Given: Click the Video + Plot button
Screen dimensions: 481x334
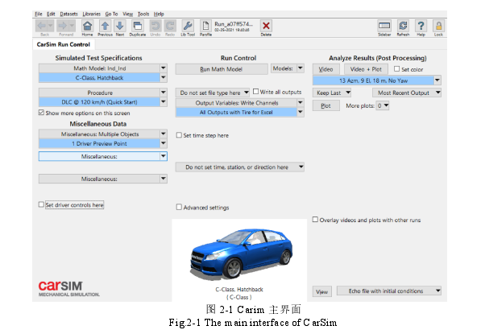Looking at the screenshot, I should click(x=366, y=69).
